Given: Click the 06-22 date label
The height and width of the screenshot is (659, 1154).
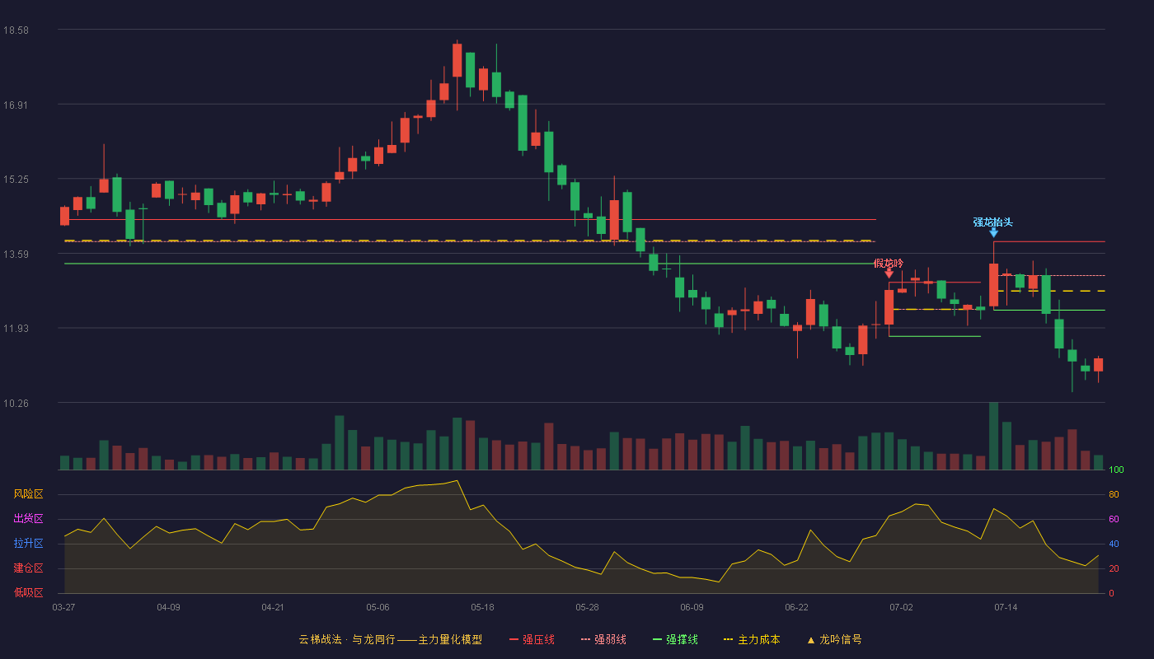Looking at the screenshot, I should coord(796,607).
